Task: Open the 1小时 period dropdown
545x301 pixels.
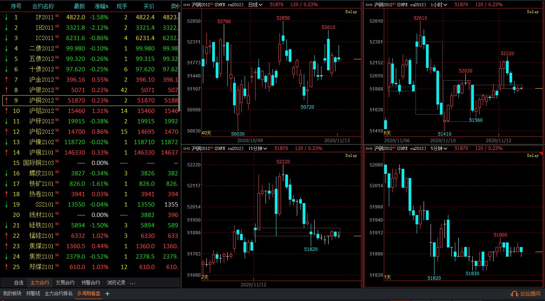Action: click(440, 5)
